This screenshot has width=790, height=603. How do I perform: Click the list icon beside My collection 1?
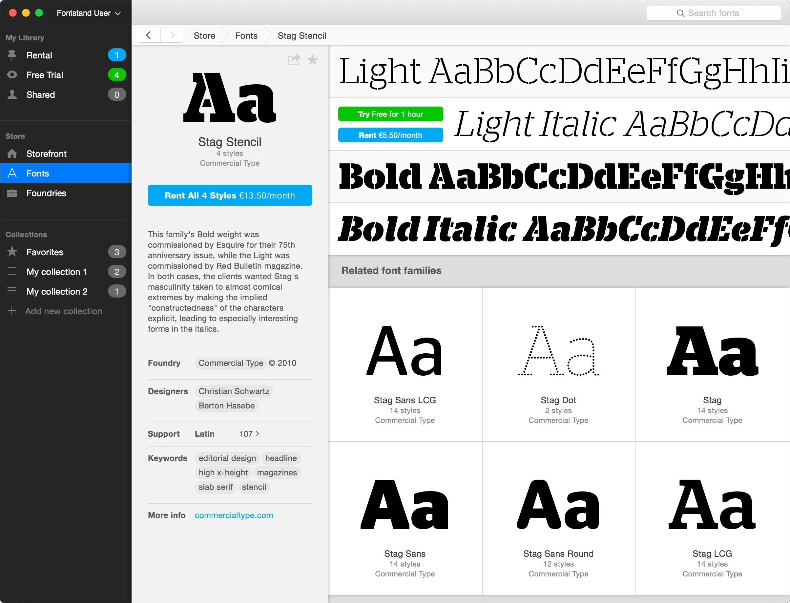point(12,271)
